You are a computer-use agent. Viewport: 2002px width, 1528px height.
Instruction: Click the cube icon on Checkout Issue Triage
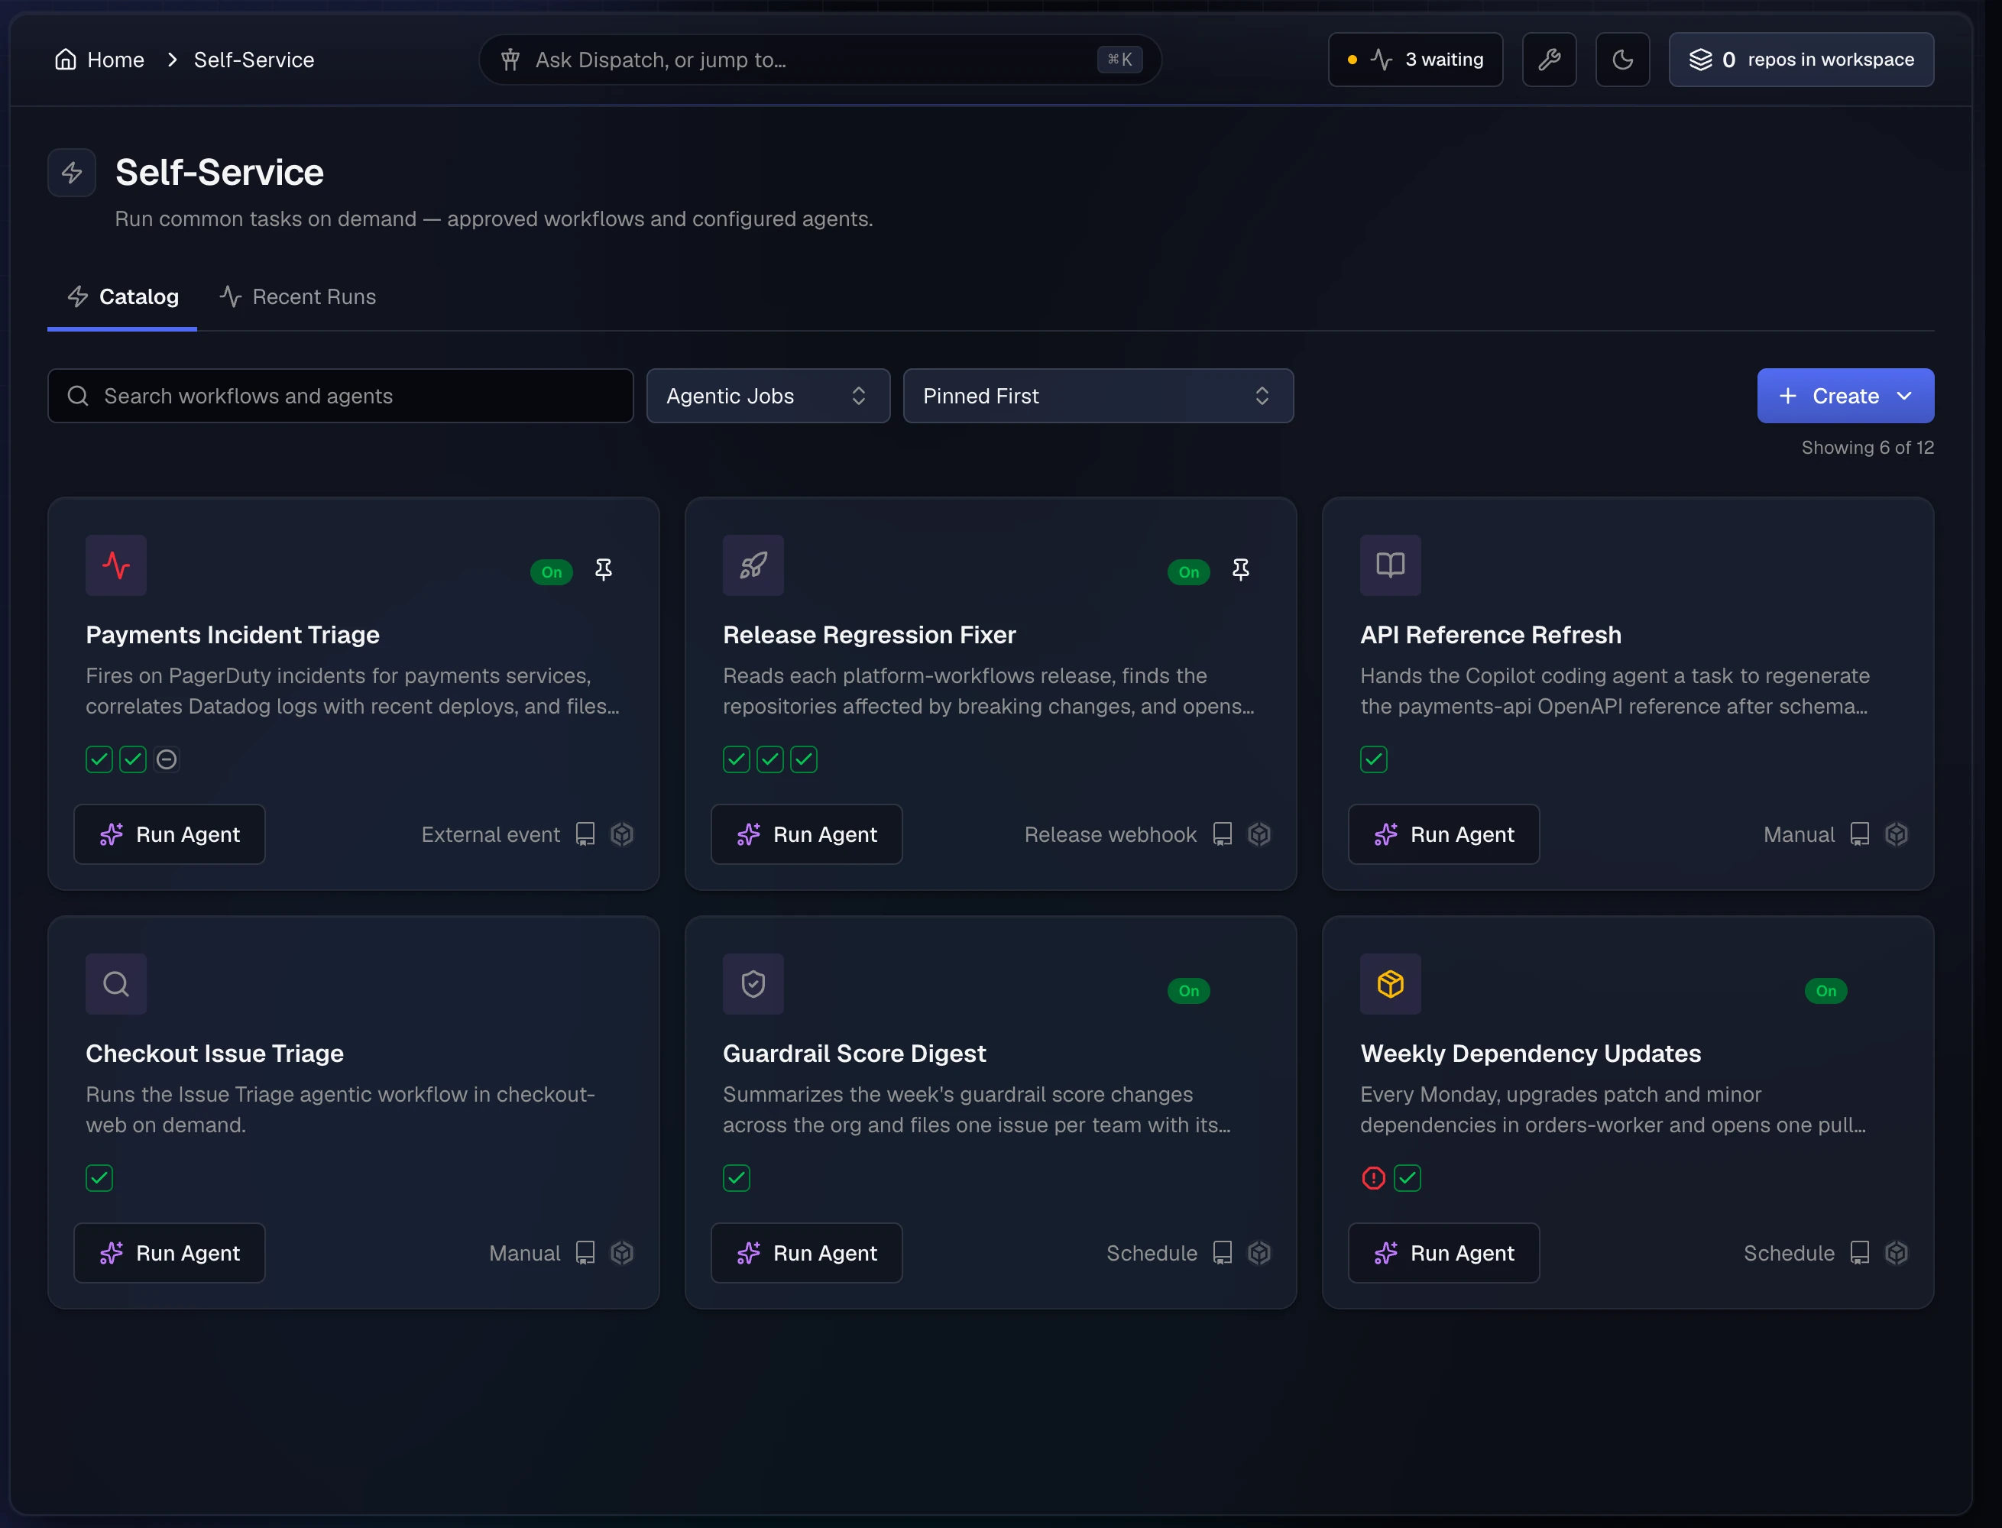tap(622, 1253)
